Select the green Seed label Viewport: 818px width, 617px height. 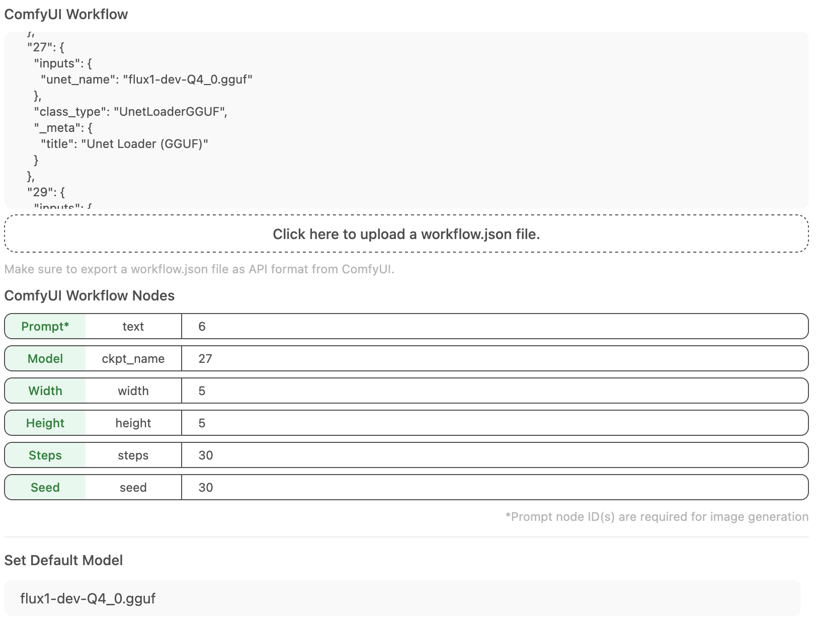tap(45, 488)
